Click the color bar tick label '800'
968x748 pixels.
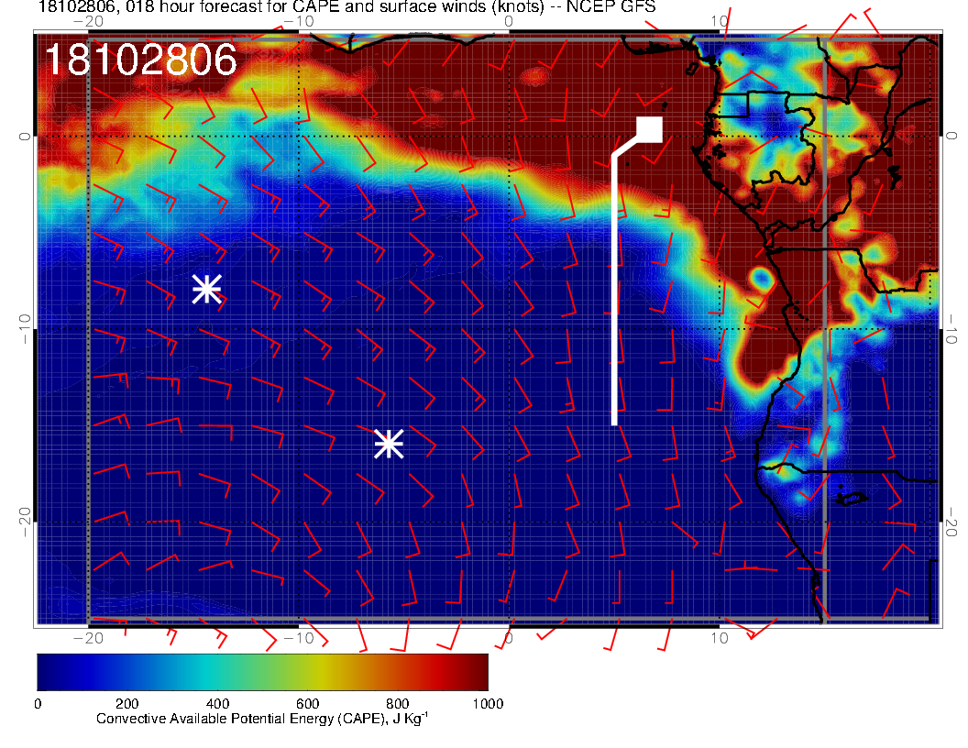[398, 704]
